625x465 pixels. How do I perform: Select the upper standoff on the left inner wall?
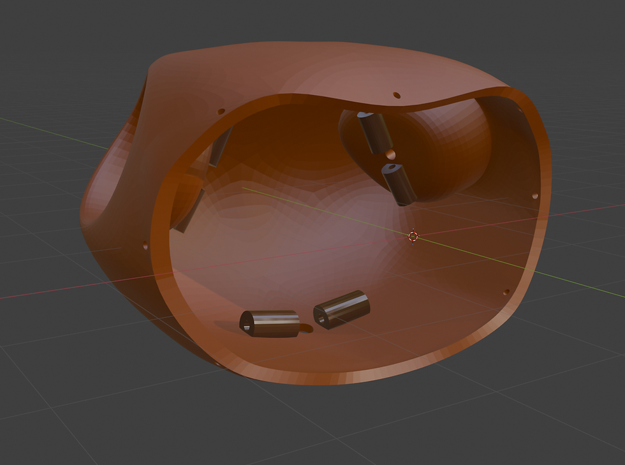coord(220,147)
